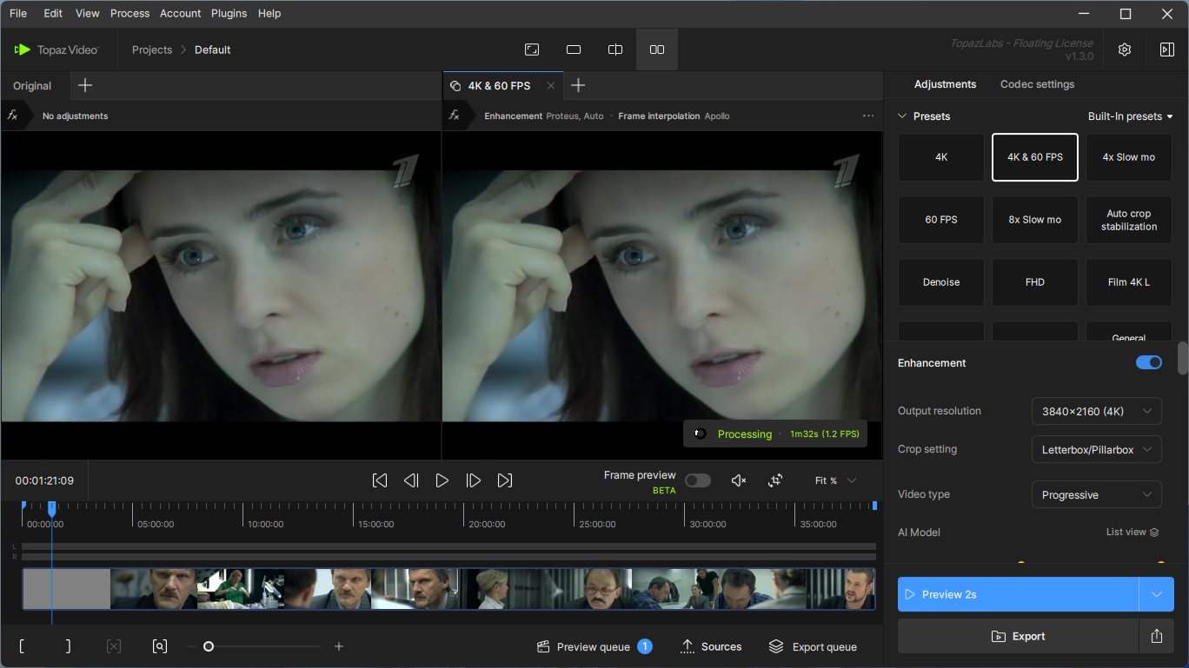Turn off the Enhancement toggle
This screenshot has height=668, width=1189.
pos(1148,362)
